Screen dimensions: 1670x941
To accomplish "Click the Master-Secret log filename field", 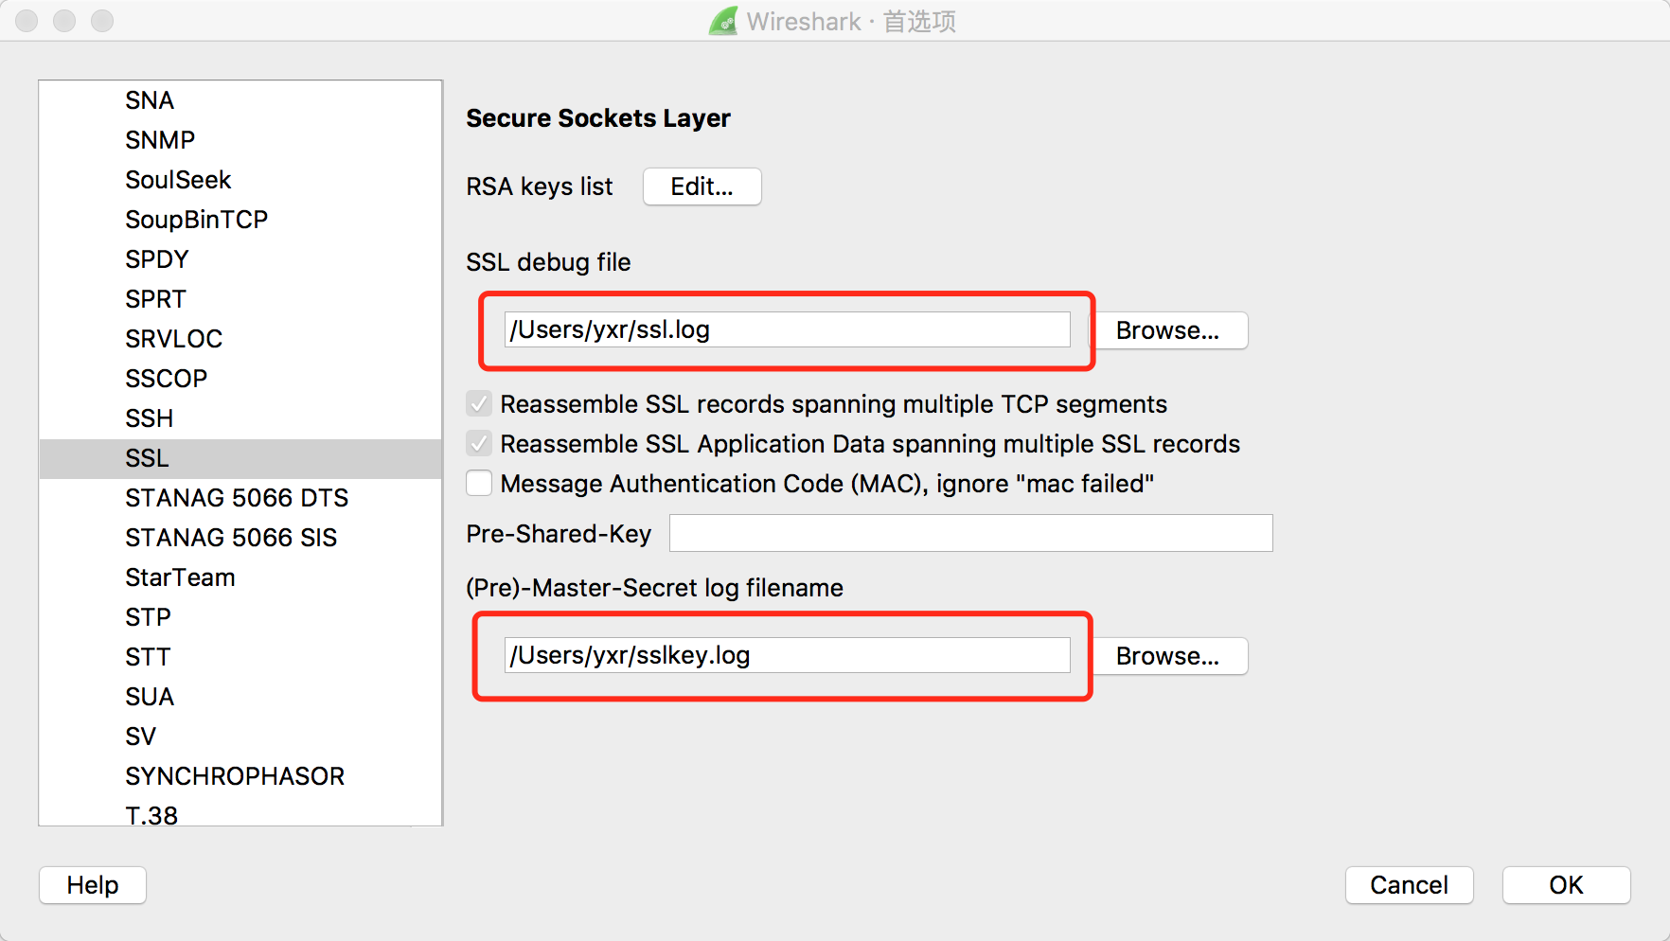I will pos(787,655).
